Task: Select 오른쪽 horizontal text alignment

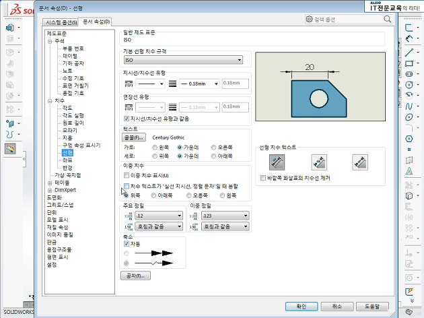Action: point(213,148)
